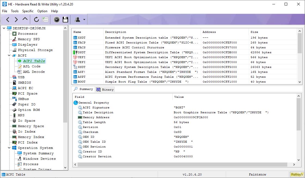This screenshot has width=305, height=178.
Task: Click the refresh circular arrow toolbar icon
Action: pyautogui.click(x=36, y=20)
